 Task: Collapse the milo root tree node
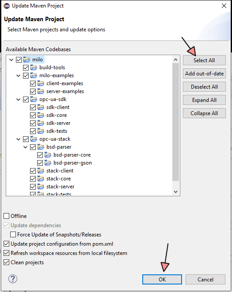pyautogui.click(x=11, y=60)
